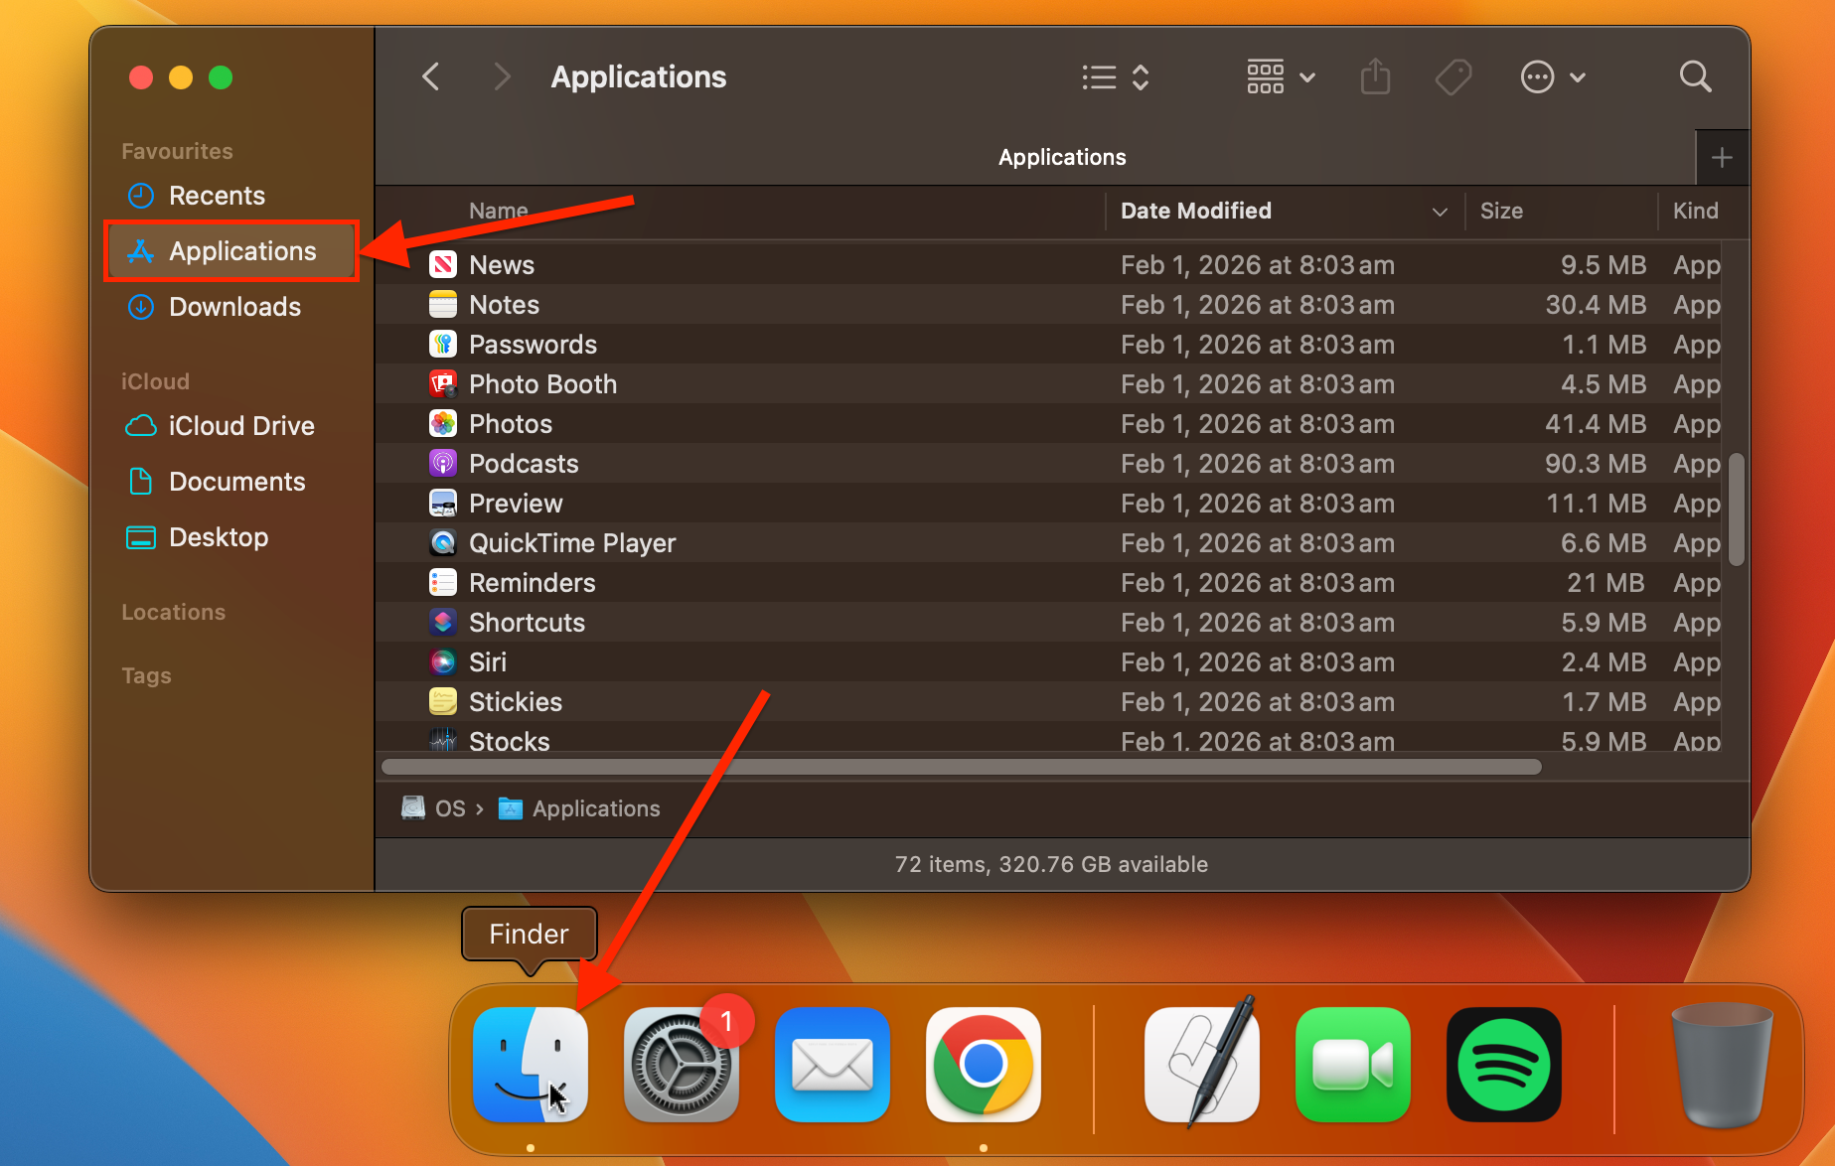Toggle the Date Modified sort chevron
Image resolution: width=1835 pixels, height=1166 pixels.
[1440, 212]
